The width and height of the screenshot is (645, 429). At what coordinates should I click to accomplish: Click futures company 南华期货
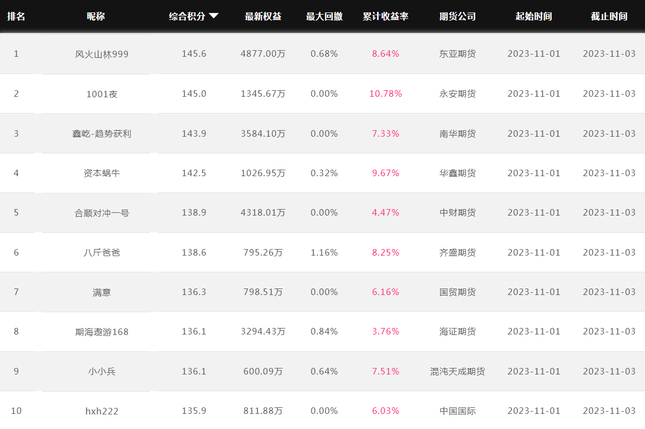458,133
